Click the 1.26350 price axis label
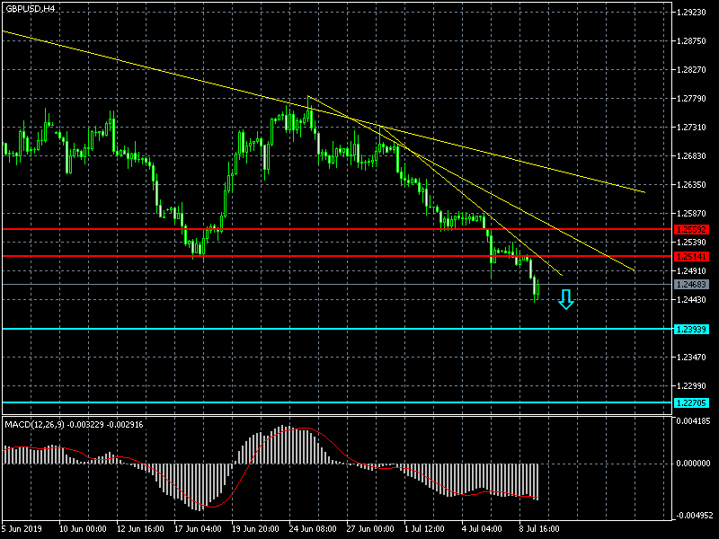Image resolution: width=719 pixels, height=539 pixels. point(691,185)
